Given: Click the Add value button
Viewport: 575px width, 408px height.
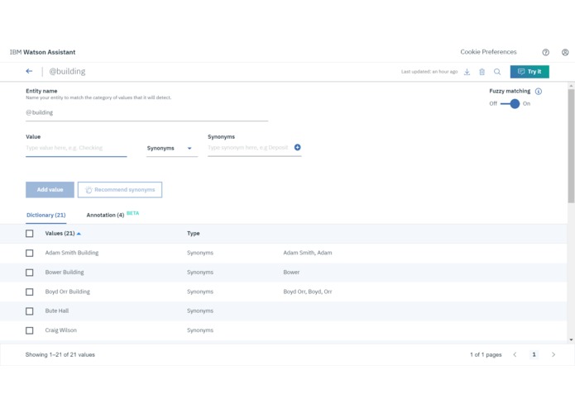Looking at the screenshot, I should (x=50, y=189).
